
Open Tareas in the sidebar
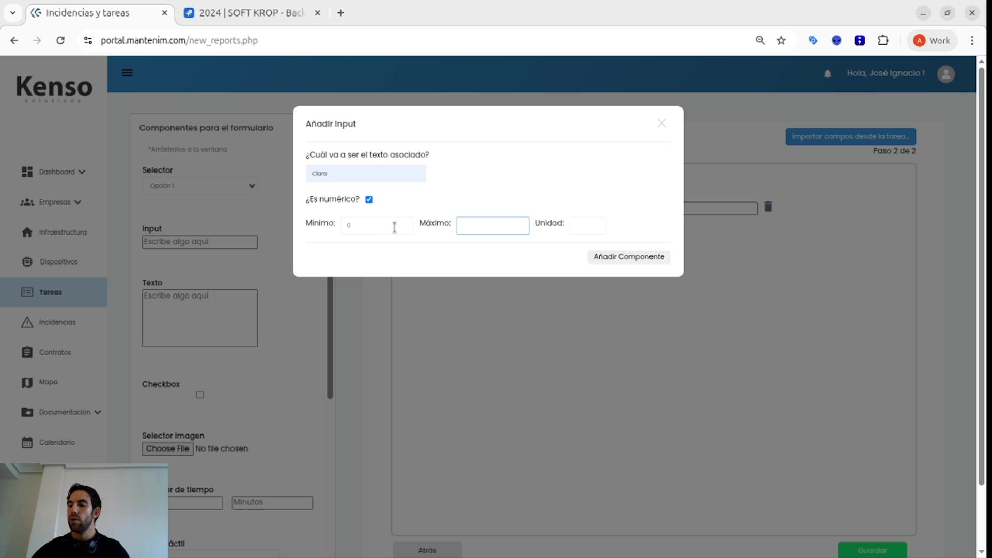[50, 292]
